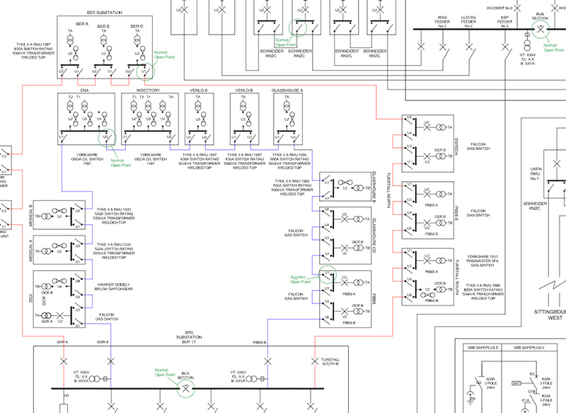The image size is (566, 413).
Task: Select the KSP Feeder No 2 breaker
Action: tap(505, 47)
